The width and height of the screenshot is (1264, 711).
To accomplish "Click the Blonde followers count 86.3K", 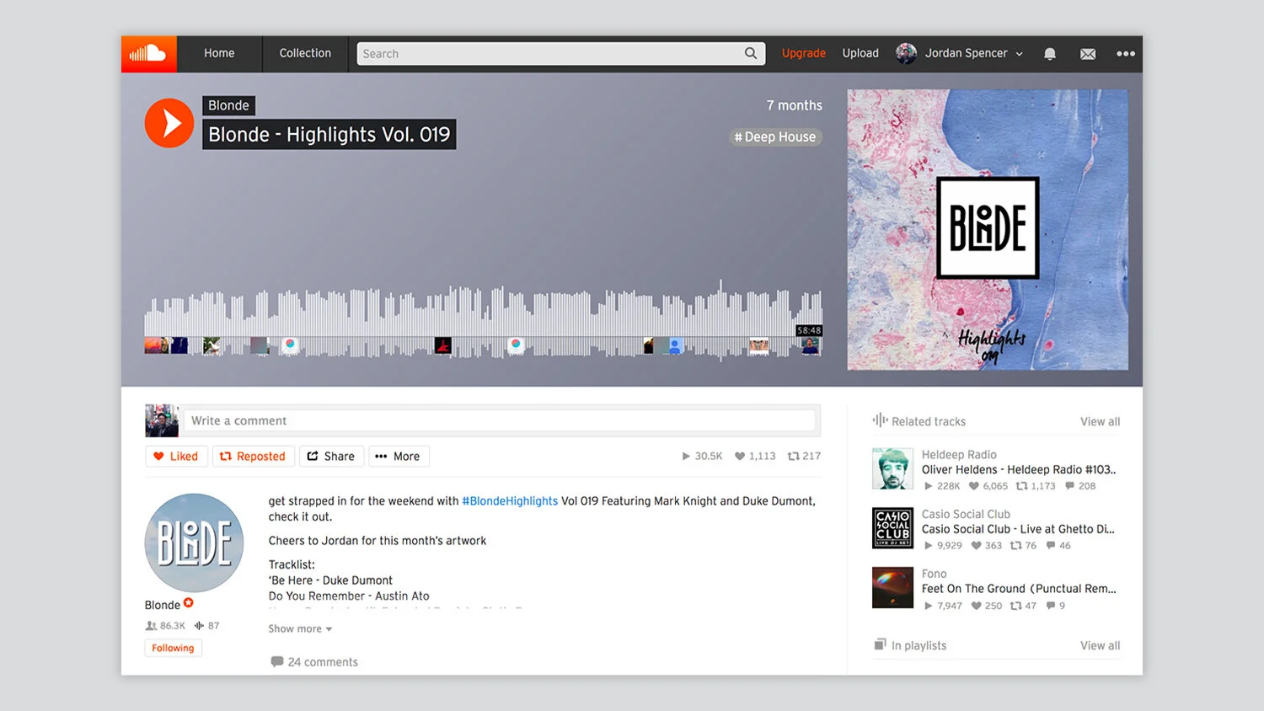I will [165, 626].
